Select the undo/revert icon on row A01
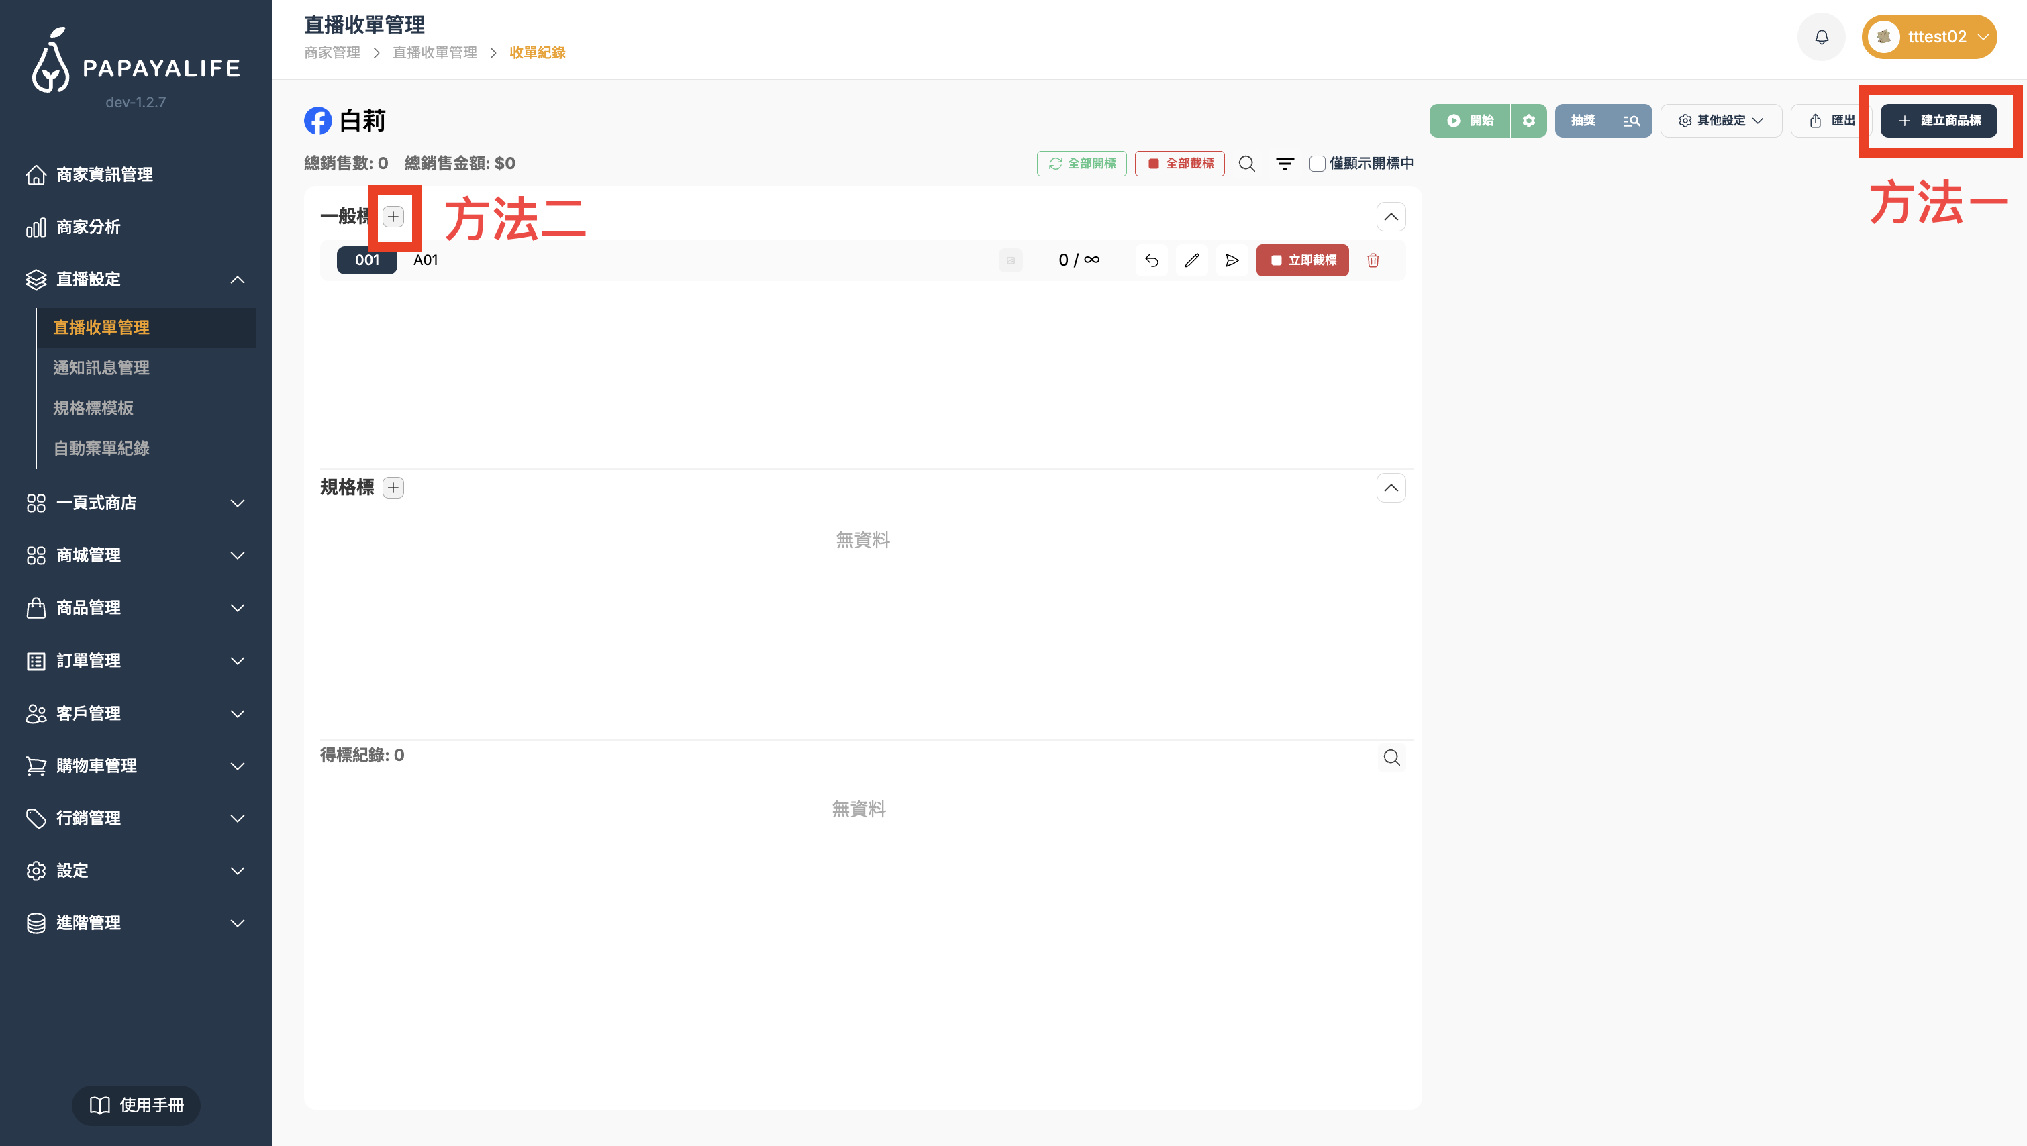2027x1146 pixels. point(1151,260)
